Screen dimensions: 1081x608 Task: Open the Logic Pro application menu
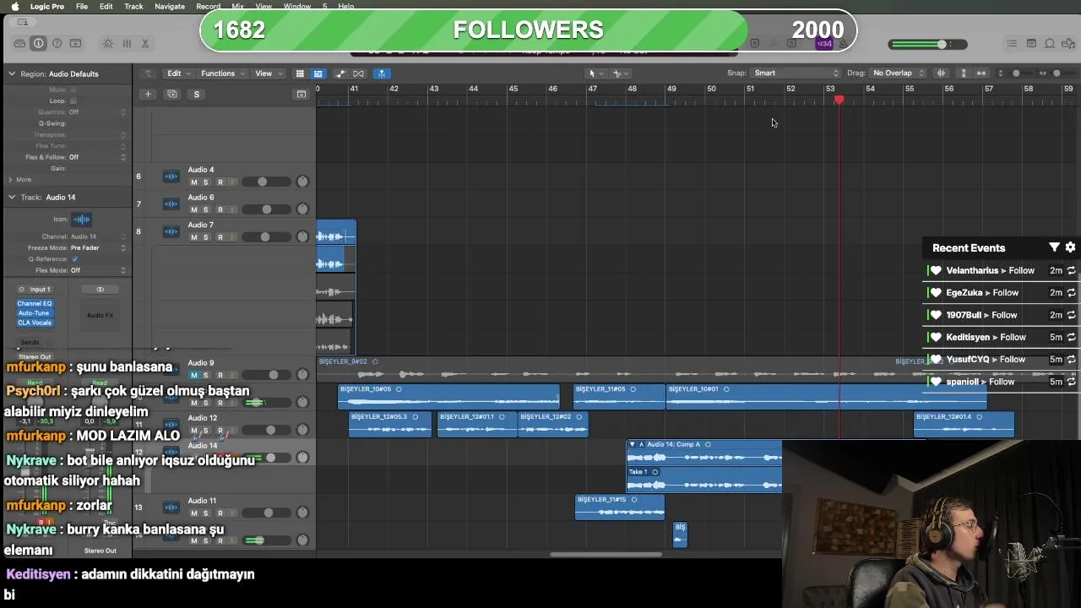[46, 6]
